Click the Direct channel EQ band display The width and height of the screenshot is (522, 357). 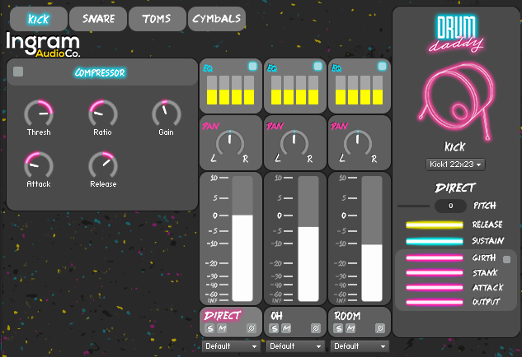230,90
